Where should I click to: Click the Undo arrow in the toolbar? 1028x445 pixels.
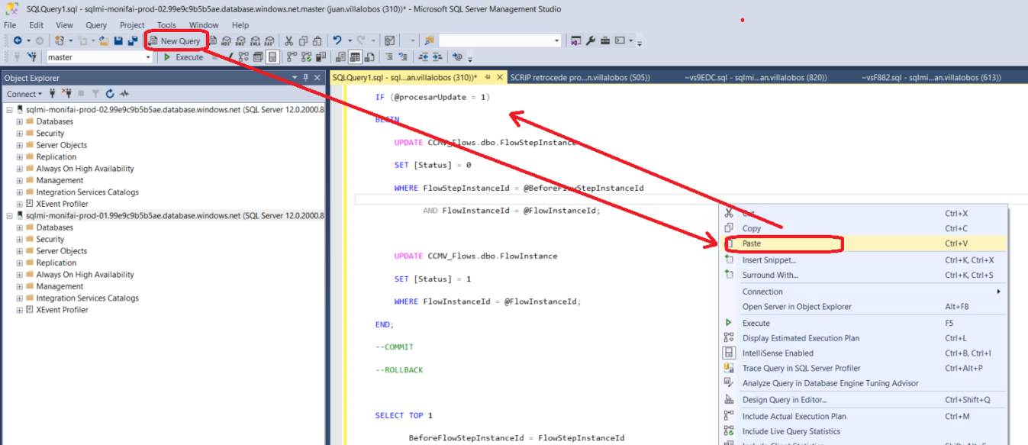point(337,40)
